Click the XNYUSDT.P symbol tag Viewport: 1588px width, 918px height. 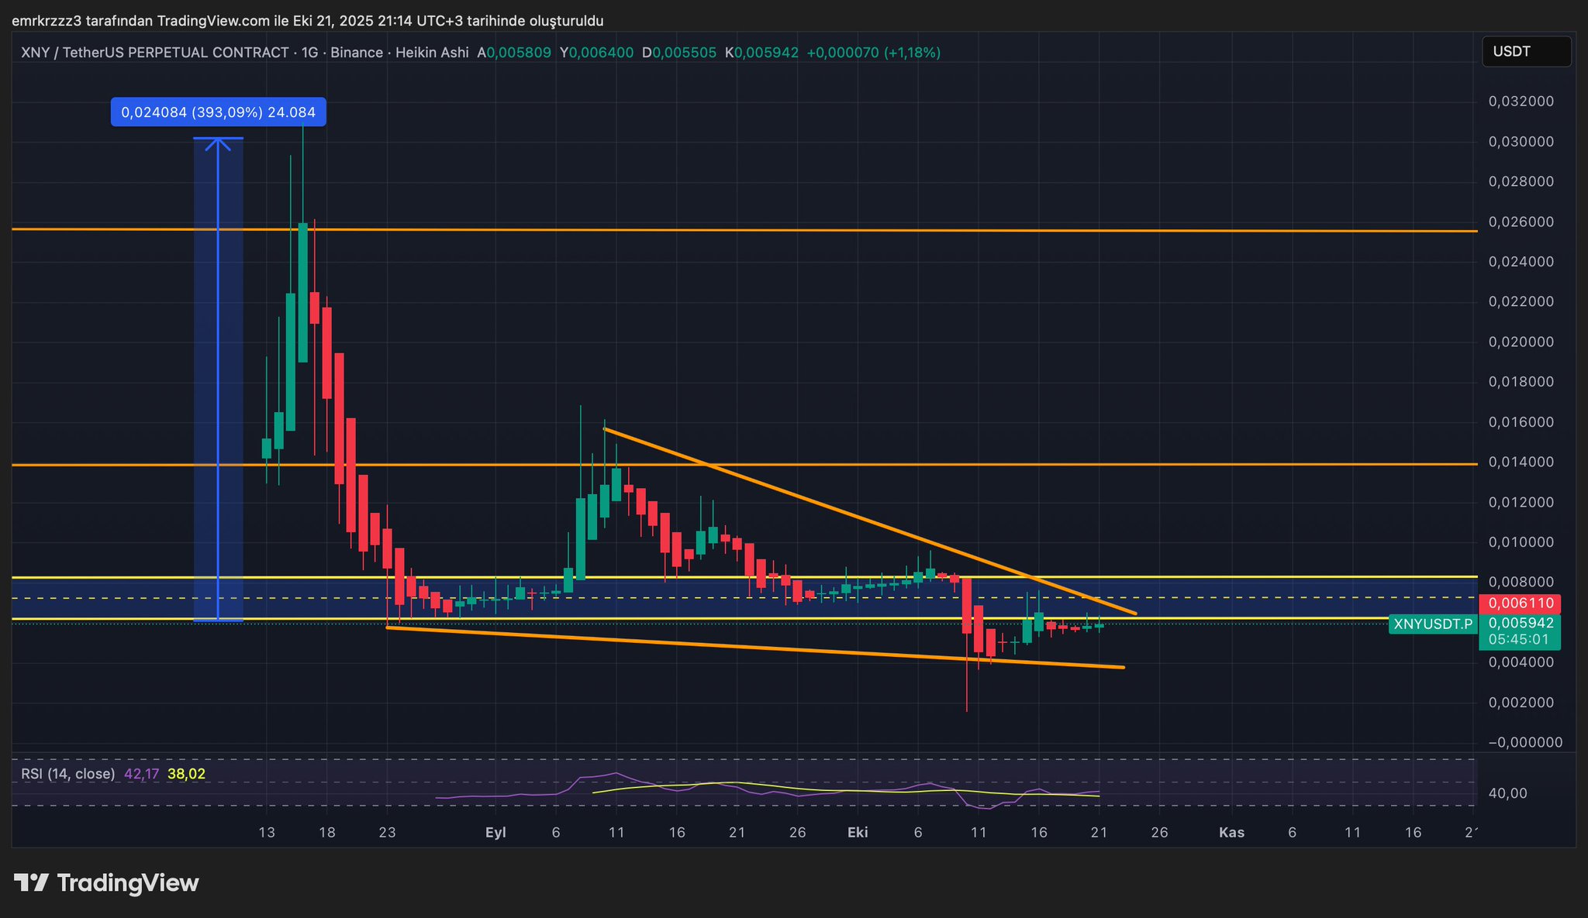(x=1433, y=624)
